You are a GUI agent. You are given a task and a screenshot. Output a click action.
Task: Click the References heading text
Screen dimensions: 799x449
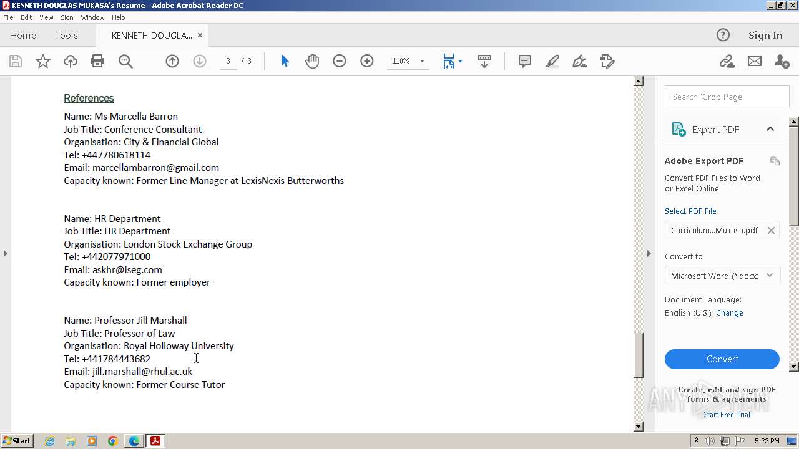89,98
